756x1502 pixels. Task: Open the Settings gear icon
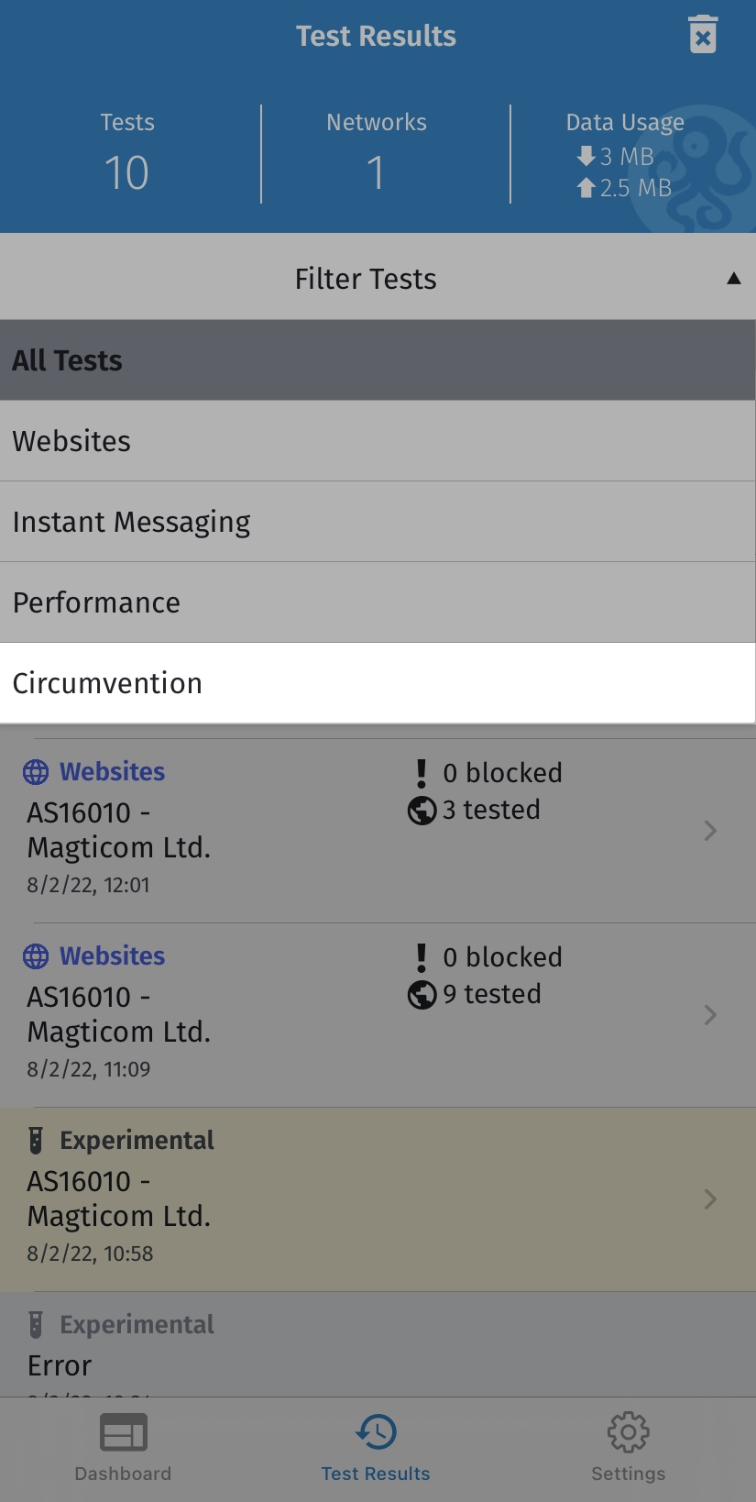[629, 1431]
